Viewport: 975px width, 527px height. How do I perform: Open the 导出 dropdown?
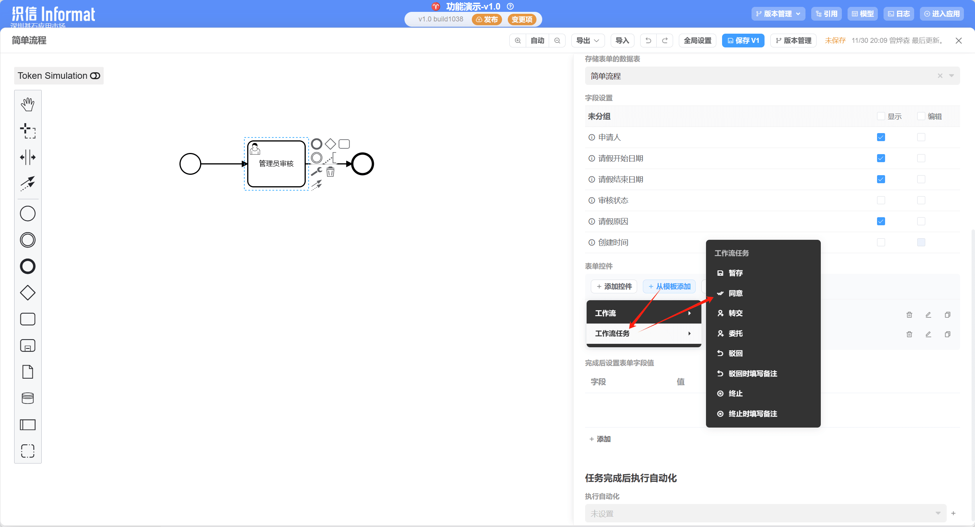pos(587,41)
